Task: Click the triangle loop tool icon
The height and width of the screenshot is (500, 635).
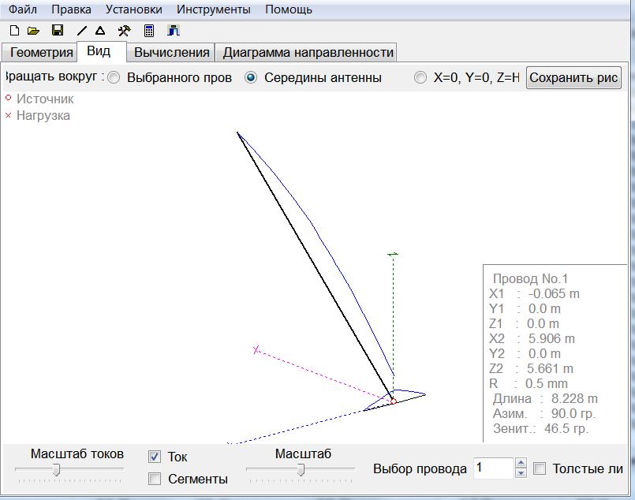Action: point(100,31)
